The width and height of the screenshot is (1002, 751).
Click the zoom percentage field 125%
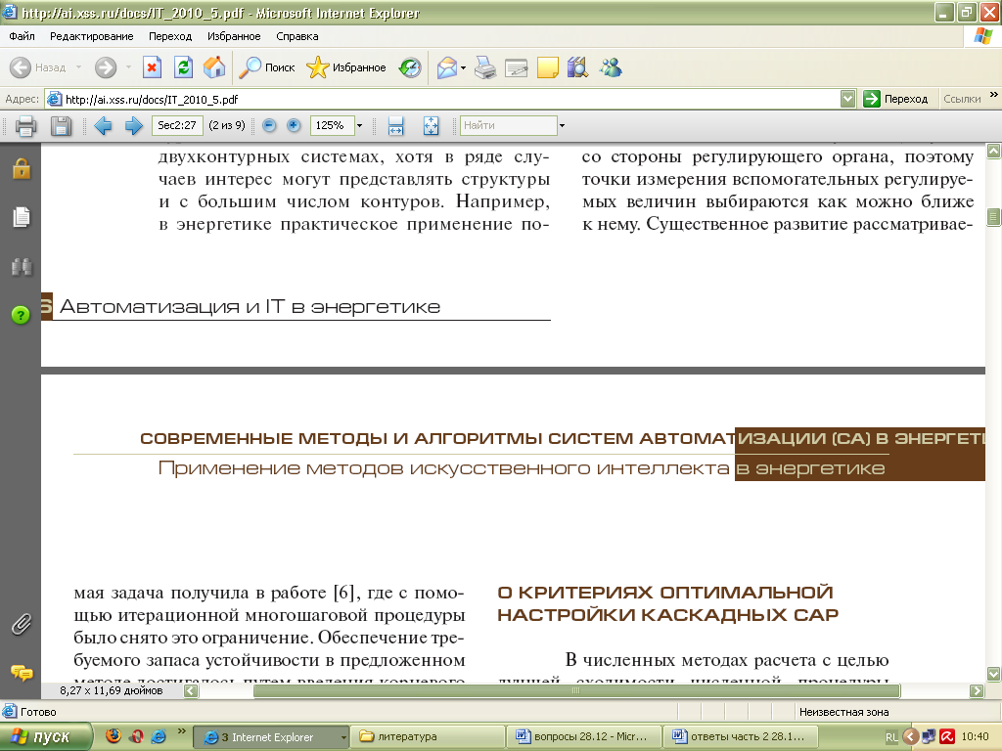pos(332,126)
